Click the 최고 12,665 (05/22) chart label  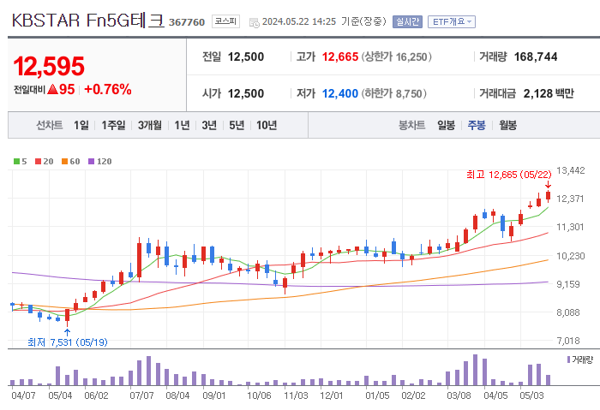coord(509,175)
